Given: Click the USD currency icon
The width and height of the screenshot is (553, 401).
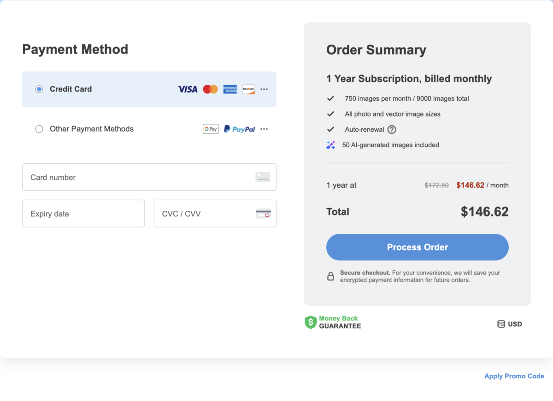Looking at the screenshot, I should coord(501,324).
